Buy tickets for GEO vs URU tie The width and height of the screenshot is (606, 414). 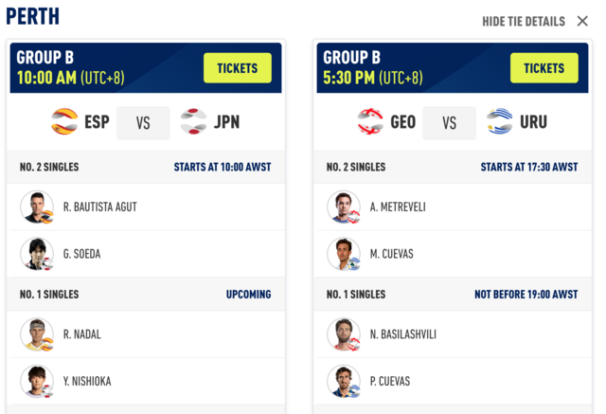(x=544, y=68)
